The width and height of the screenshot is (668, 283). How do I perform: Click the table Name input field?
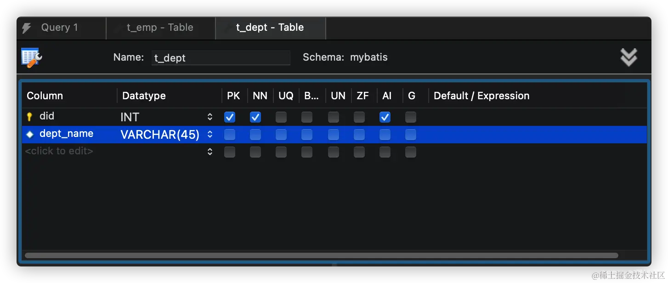[x=221, y=58]
